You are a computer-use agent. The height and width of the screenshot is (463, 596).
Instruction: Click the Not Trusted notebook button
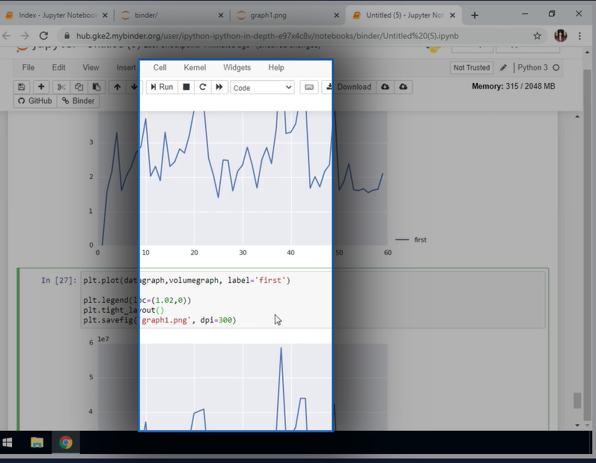[471, 67]
